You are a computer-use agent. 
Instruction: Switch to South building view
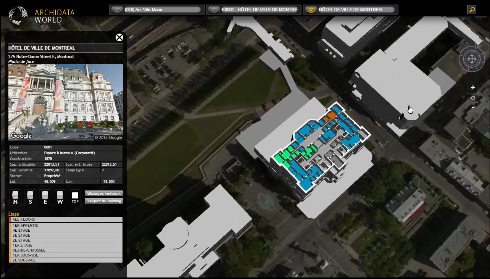(30, 198)
